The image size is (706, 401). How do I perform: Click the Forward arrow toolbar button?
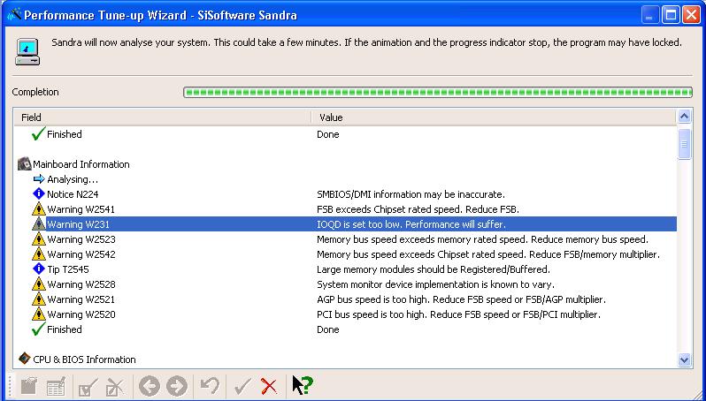click(177, 386)
